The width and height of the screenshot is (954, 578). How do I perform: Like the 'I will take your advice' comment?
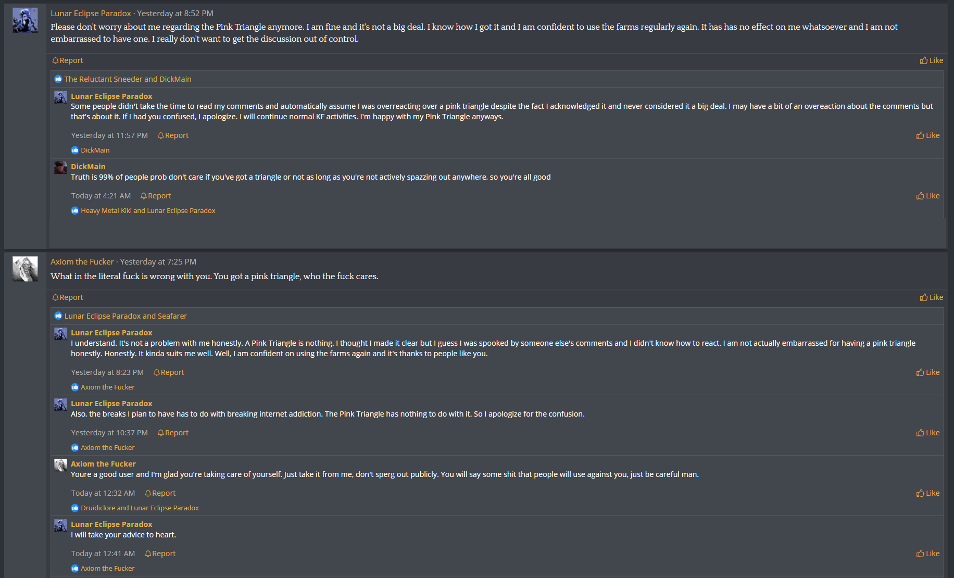click(928, 554)
